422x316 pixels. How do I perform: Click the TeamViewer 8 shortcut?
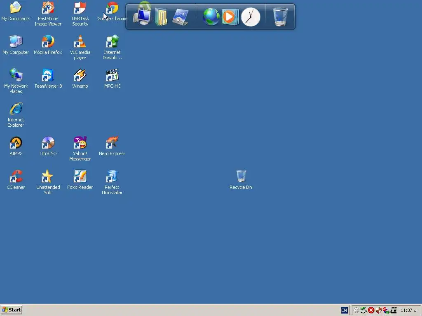(48, 79)
